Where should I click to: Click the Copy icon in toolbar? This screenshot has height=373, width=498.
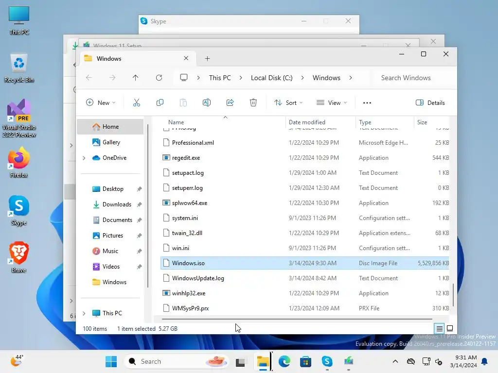point(160,102)
